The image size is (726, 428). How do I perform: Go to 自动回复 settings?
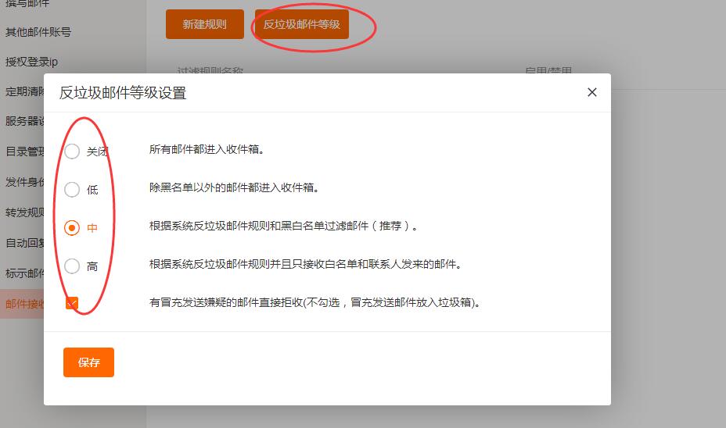tap(23, 243)
